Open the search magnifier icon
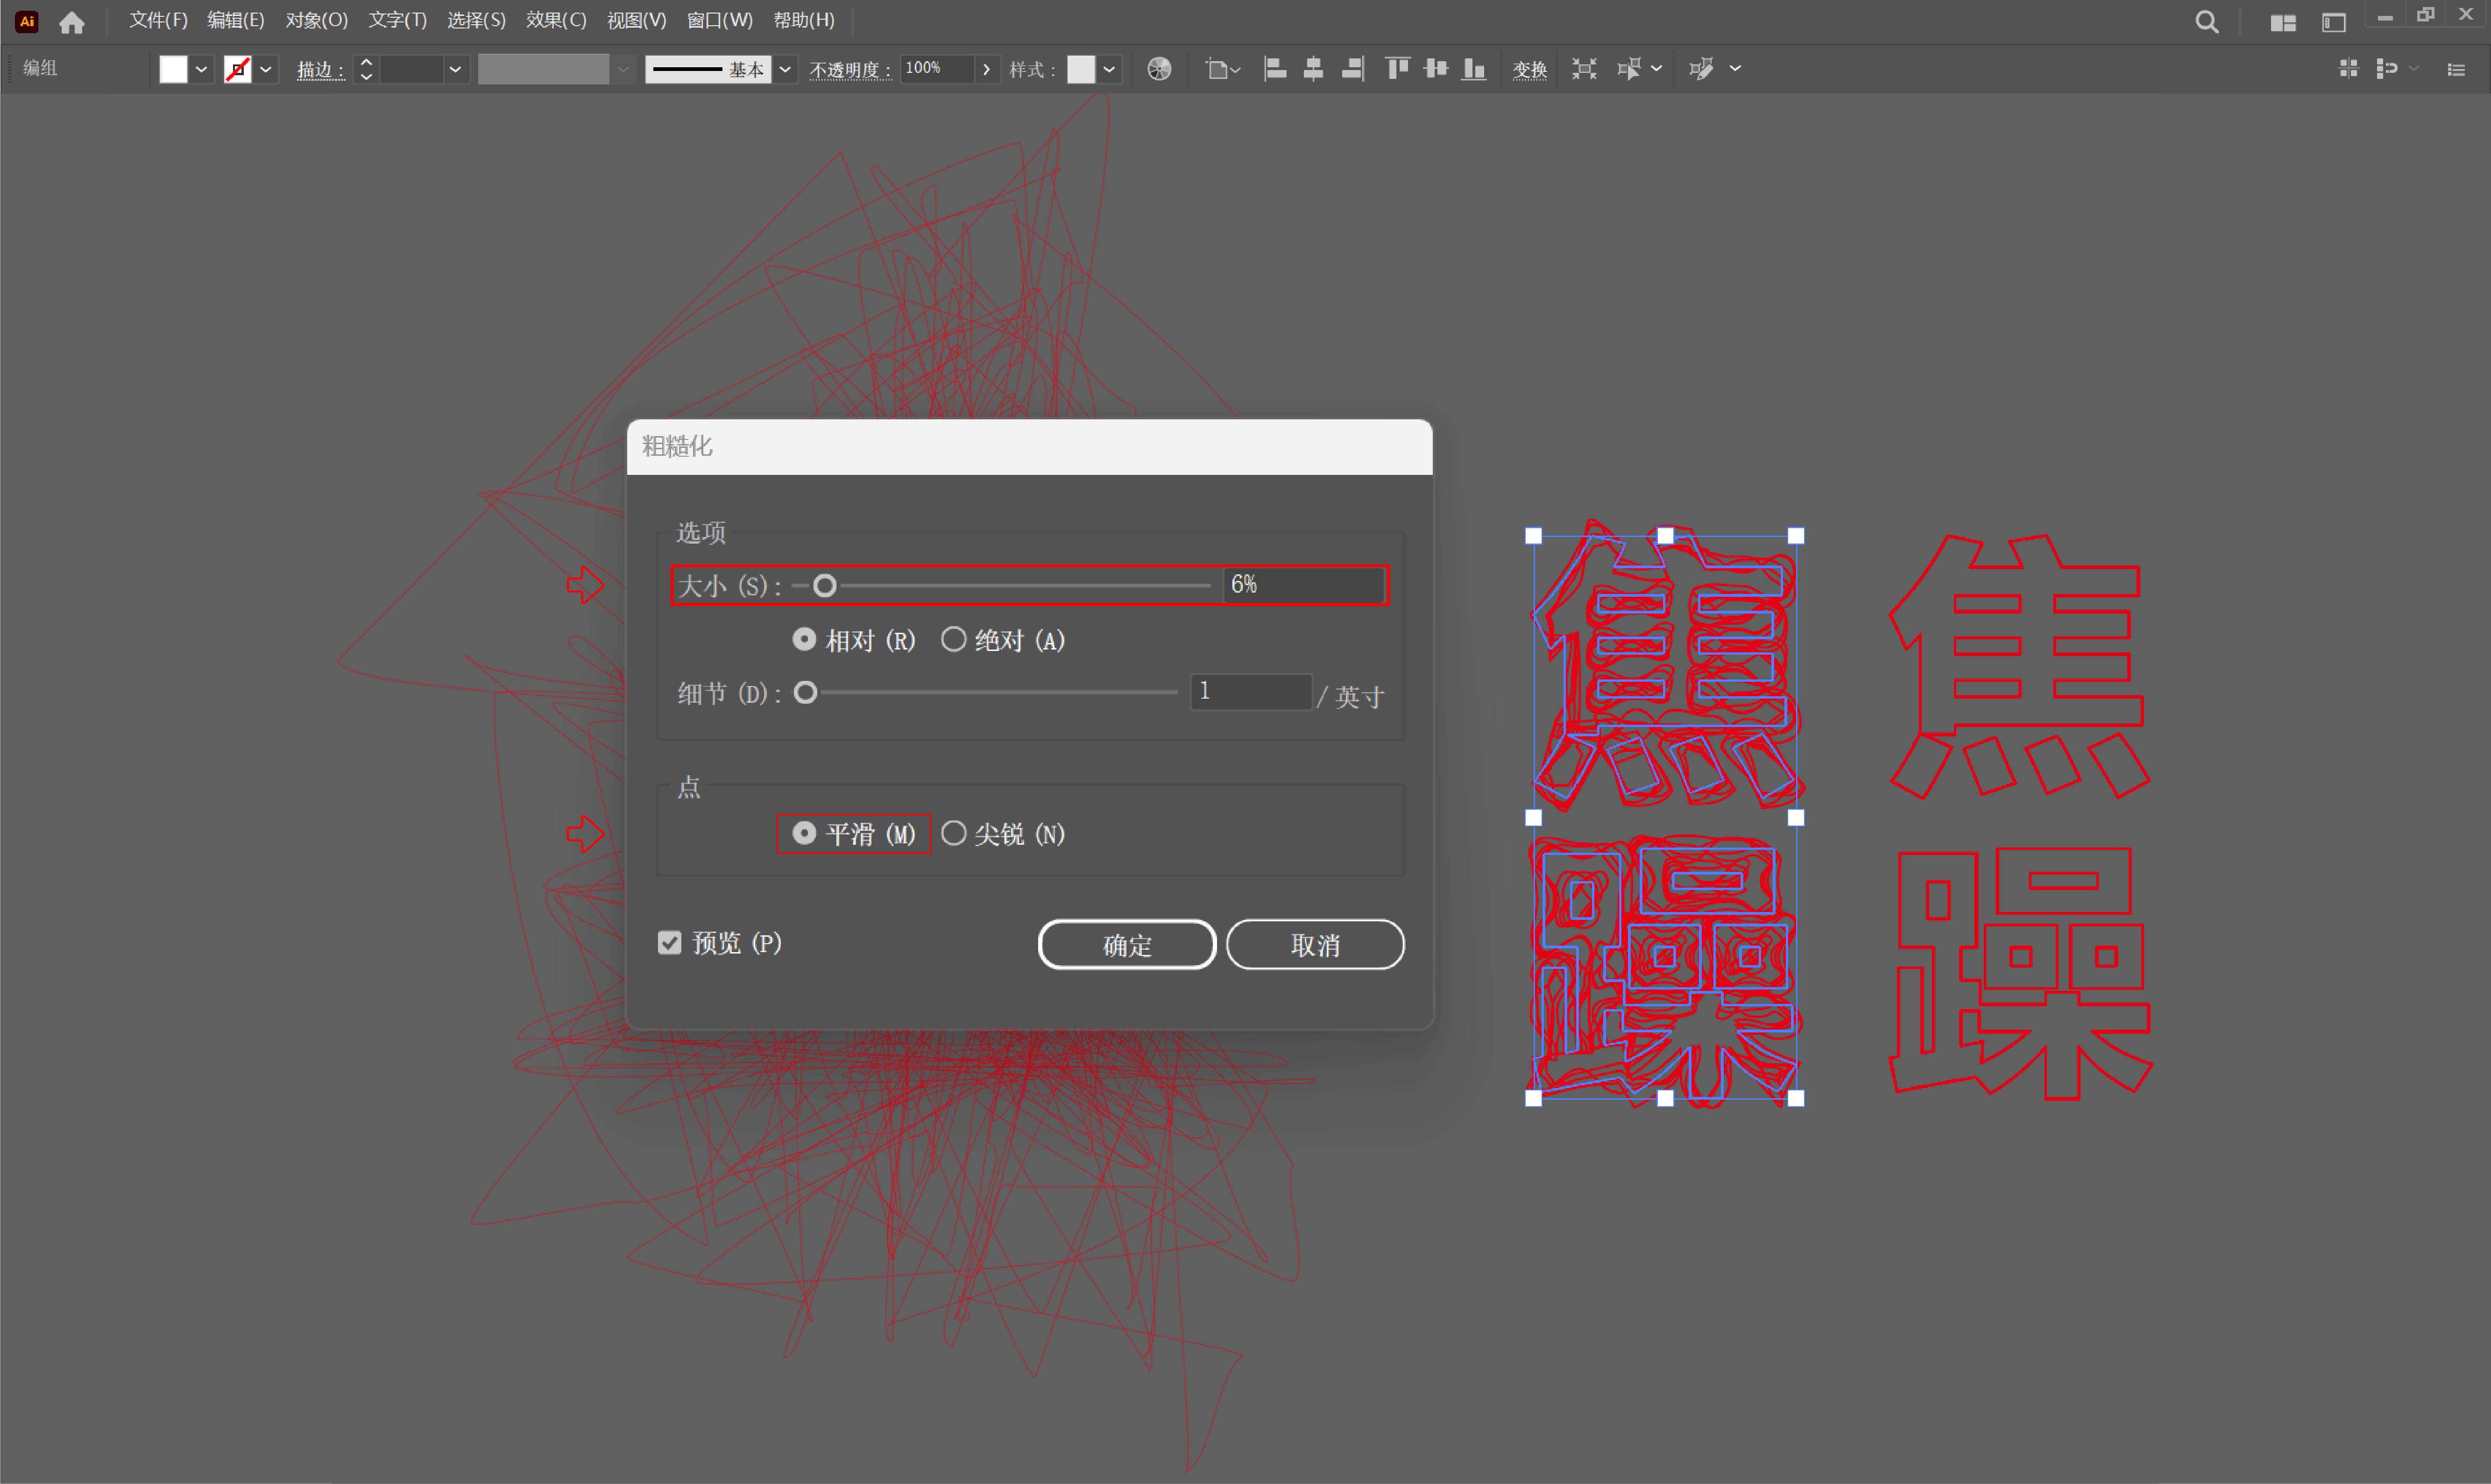 pos(2207,22)
